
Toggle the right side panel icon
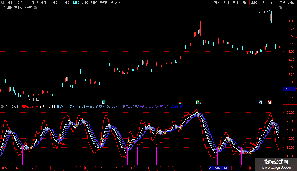280,8
